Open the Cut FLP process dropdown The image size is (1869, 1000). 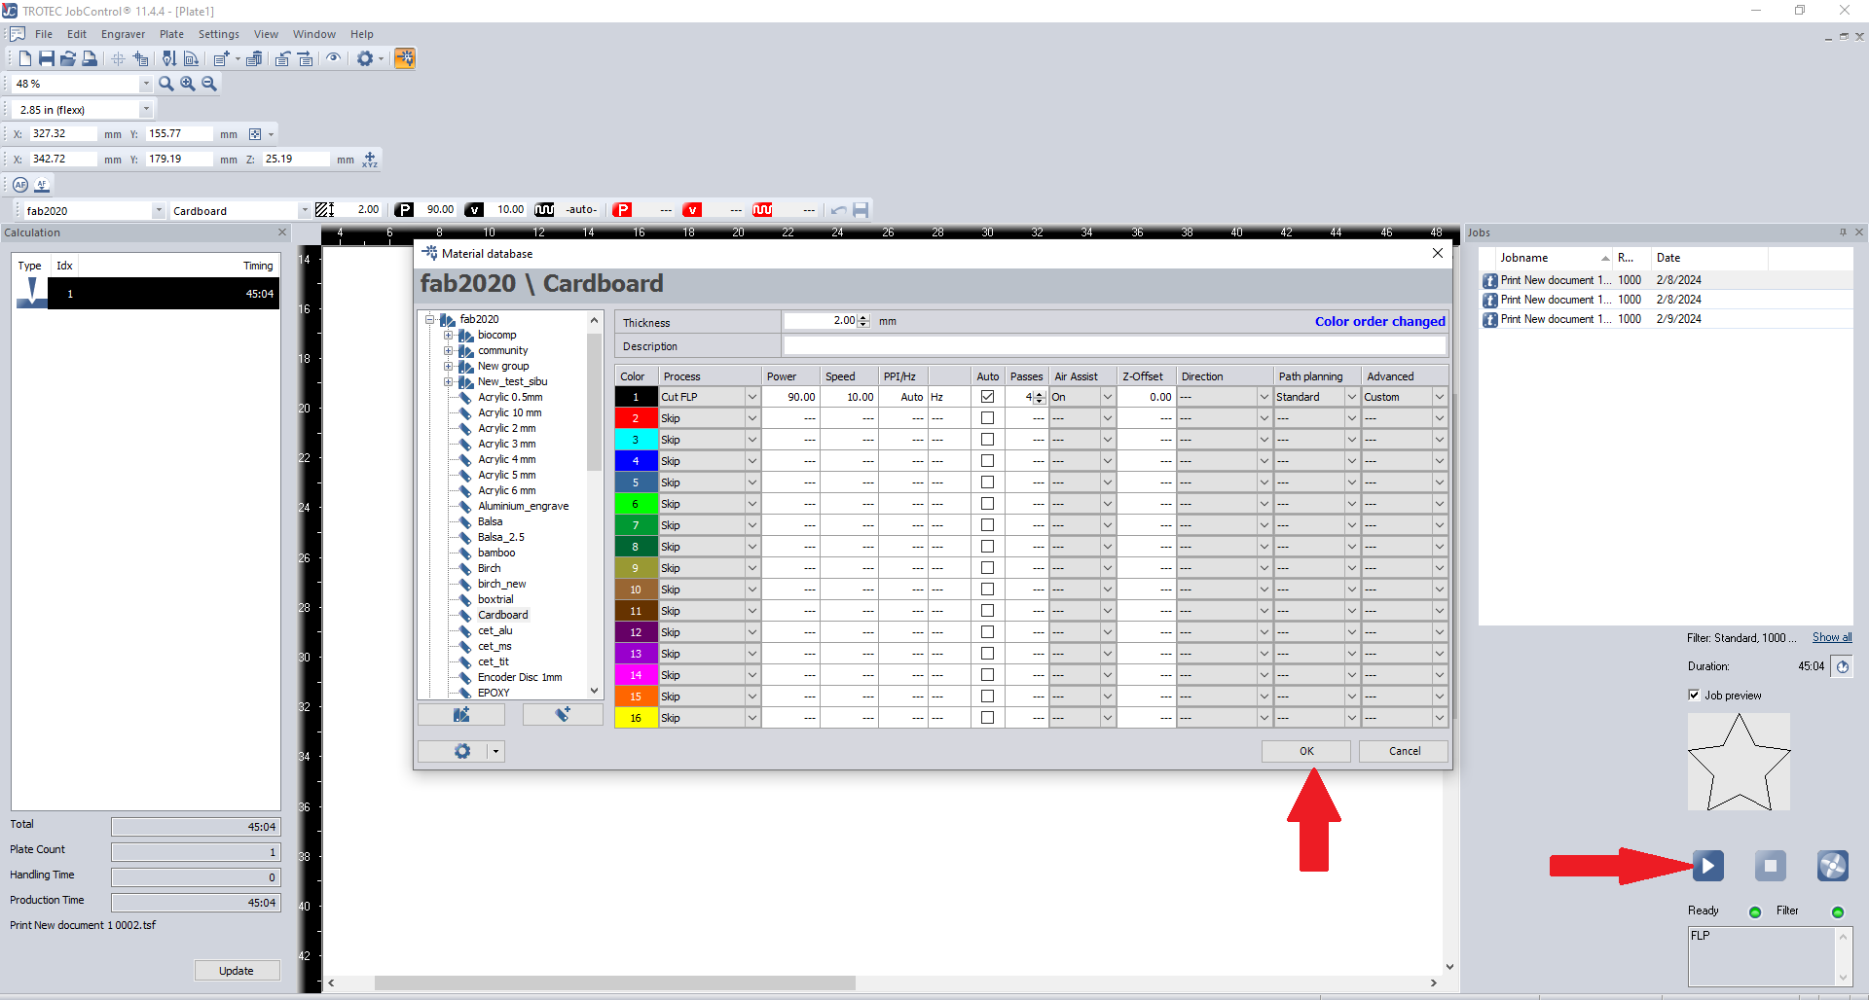tap(751, 397)
